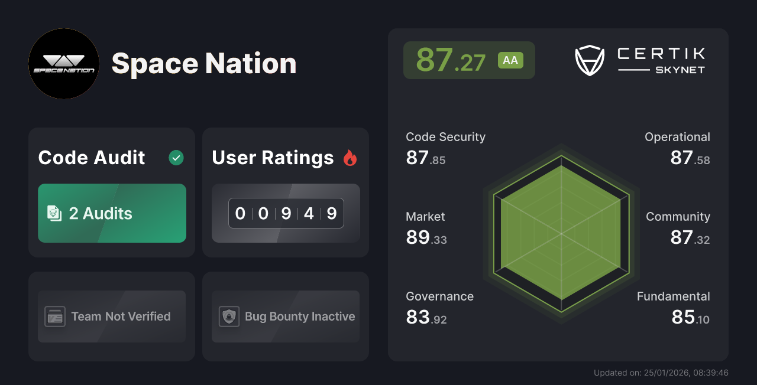
Task: Click the AA rating badge
Action: click(x=510, y=60)
